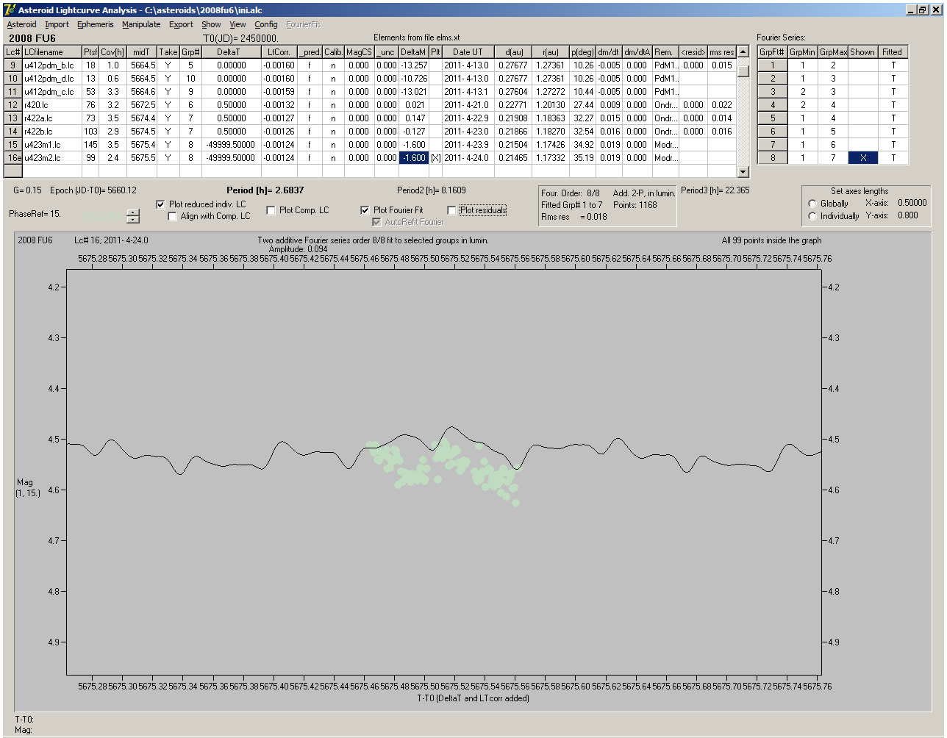Viewport: 947px width, 738px height.
Task: Click the LCfilename column header
Action: point(51,52)
